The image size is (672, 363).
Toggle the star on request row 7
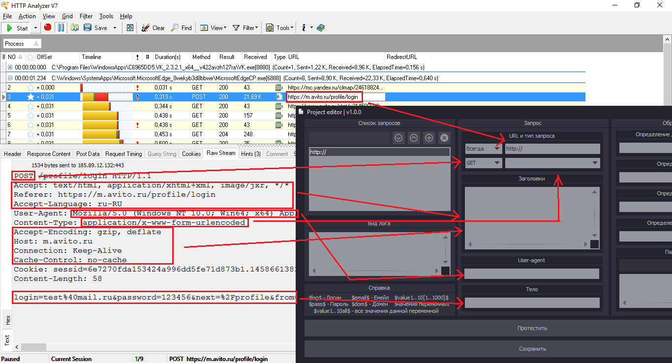tap(31, 134)
